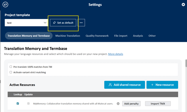Uncheck the MyMemory Lookup checkbox
Image resolution: width=187 pixels, height=112 pixels.
pyautogui.click(x=18, y=104)
